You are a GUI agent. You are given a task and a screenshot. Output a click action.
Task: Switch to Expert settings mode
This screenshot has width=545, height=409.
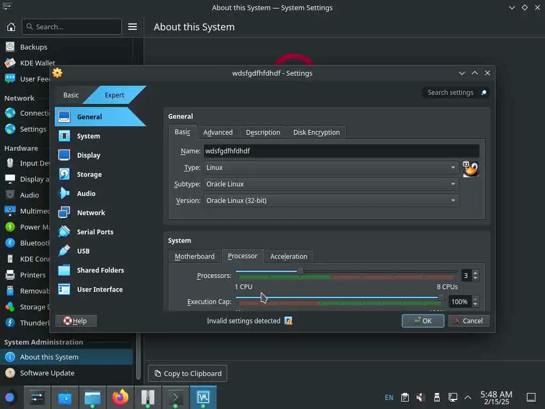click(x=114, y=95)
